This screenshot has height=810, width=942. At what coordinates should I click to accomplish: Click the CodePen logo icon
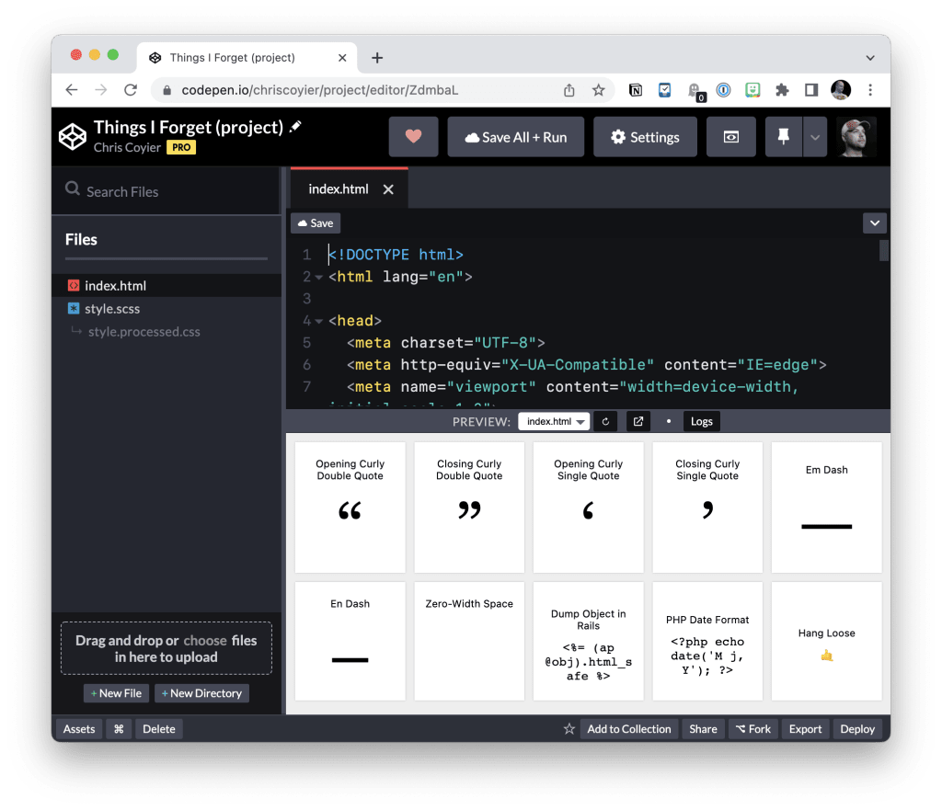pyautogui.click(x=72, y=135)
